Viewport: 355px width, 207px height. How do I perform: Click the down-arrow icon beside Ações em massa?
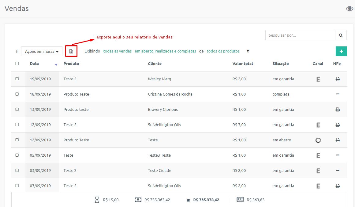coord(17,51)
